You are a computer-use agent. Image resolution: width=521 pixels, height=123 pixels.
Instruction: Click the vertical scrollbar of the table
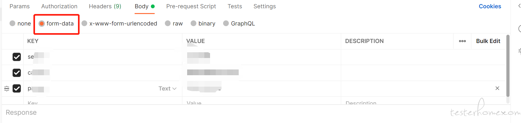508,66
